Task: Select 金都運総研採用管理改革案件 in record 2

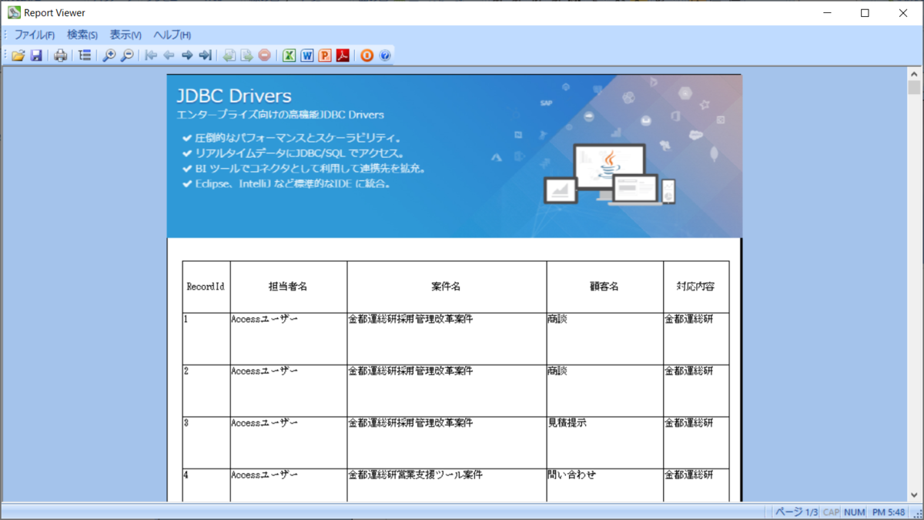Action: [x=447, y=391]
